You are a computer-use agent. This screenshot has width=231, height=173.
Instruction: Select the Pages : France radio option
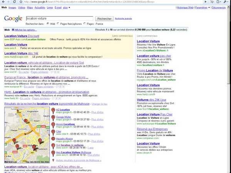[x=84, y=23]
